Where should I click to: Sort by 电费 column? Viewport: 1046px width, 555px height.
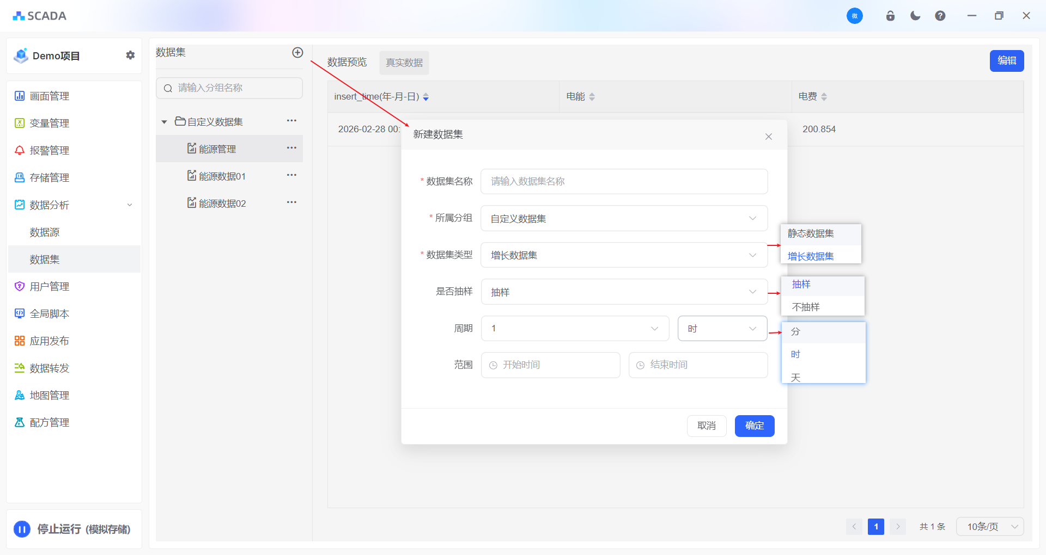pyautogui.click(x=824, y=97)
